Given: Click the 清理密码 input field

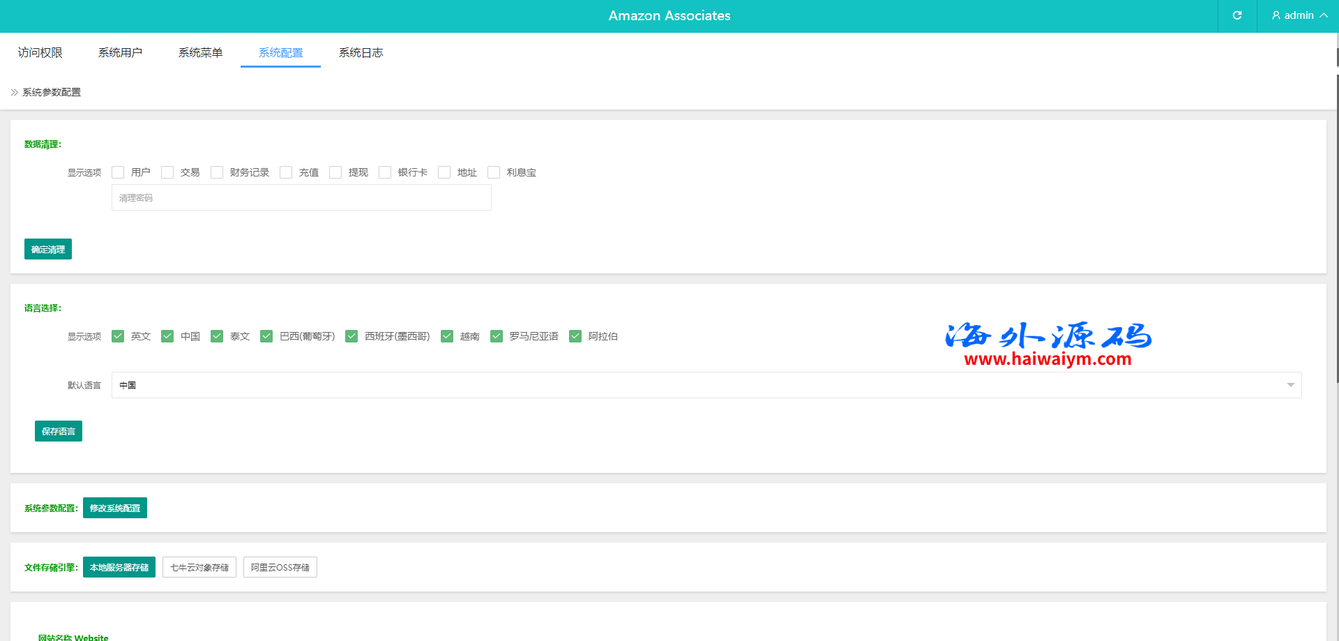Looking at the screenshot, I should 301,197.
